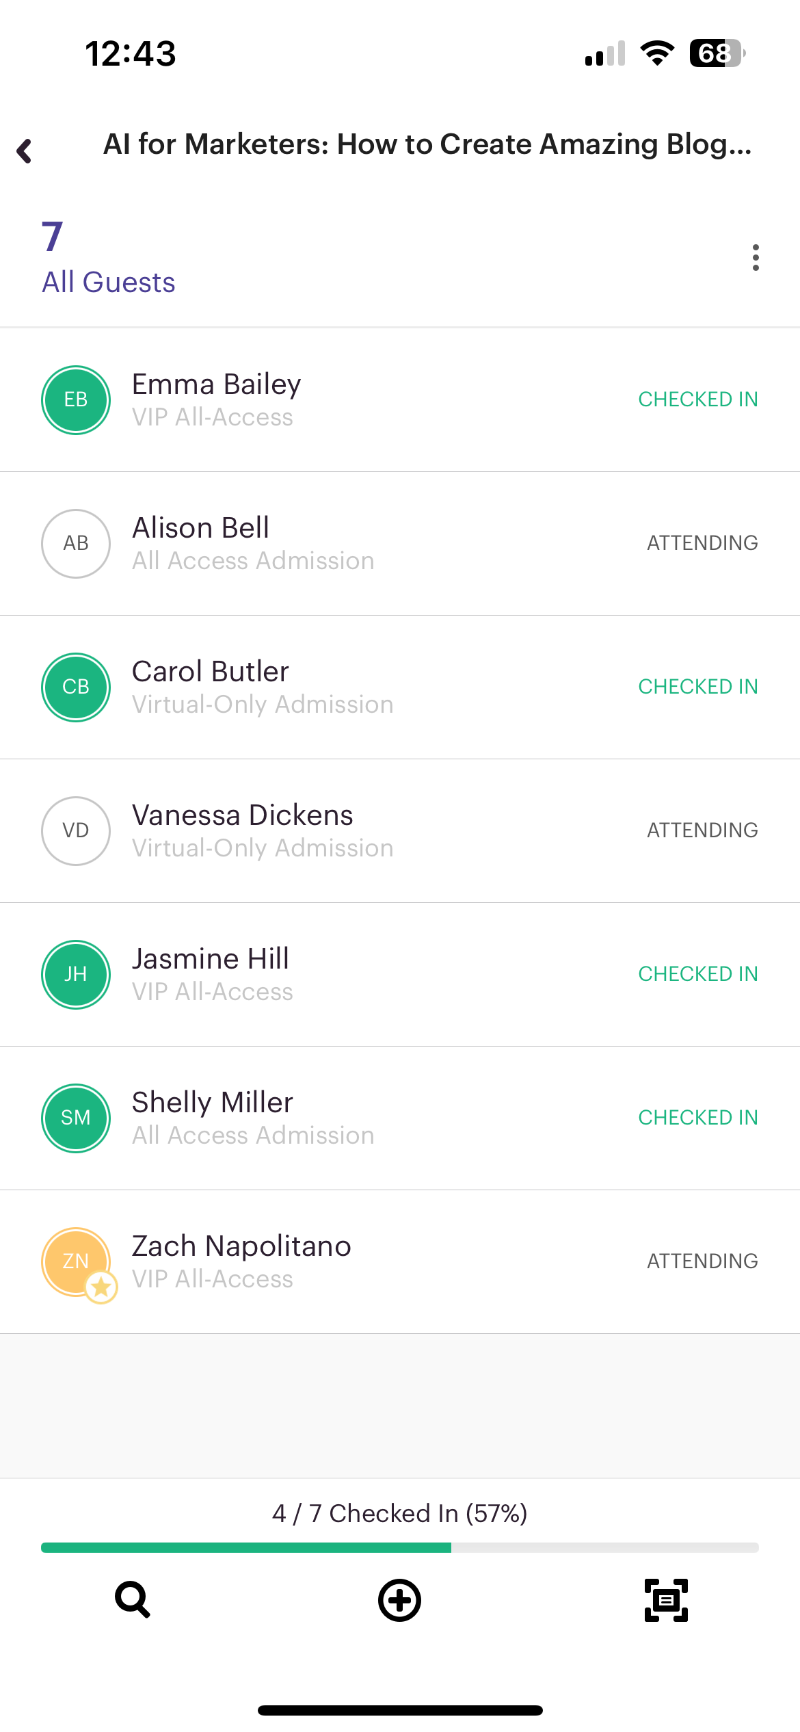
Task: Open the three-dot options menu
Action: 756,258
